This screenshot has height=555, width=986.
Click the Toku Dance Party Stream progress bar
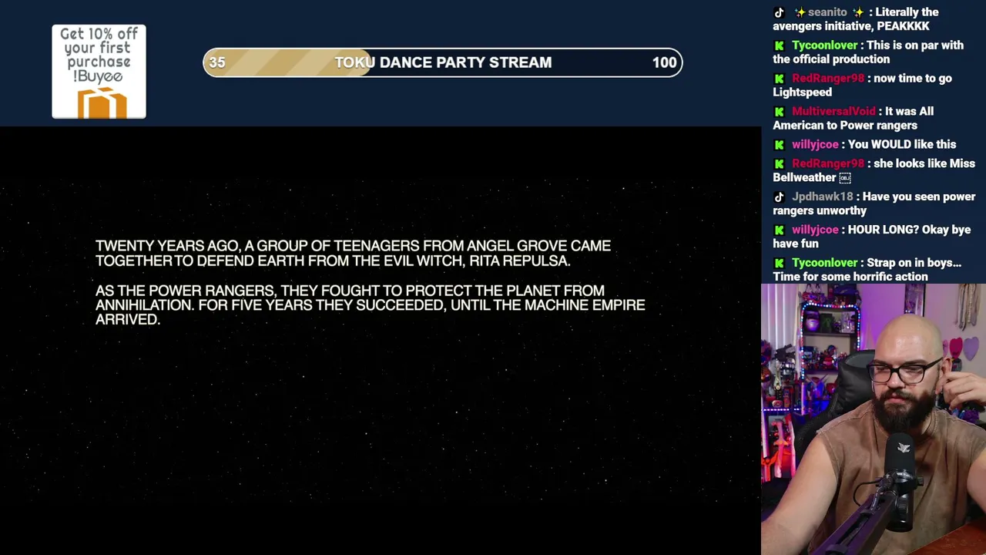pyautogui.click(x=443, y=62)
